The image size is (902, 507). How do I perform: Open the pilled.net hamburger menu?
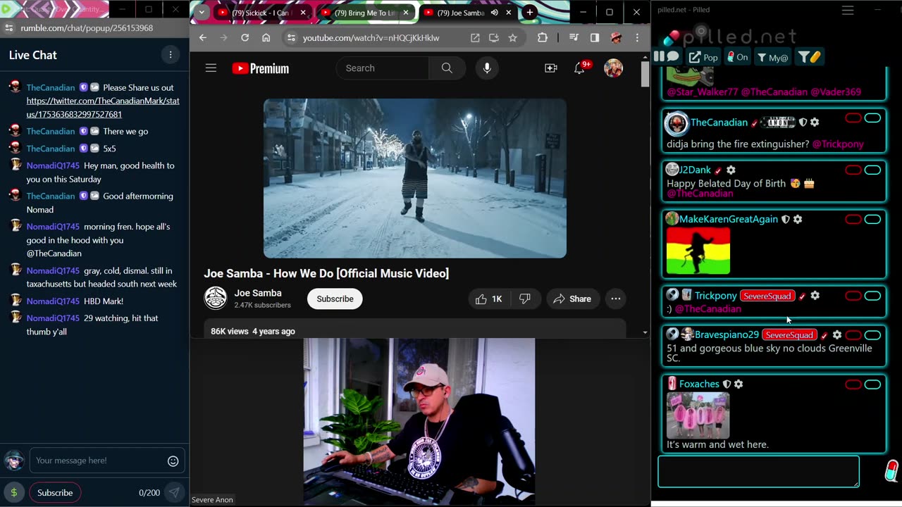(848, 10)
